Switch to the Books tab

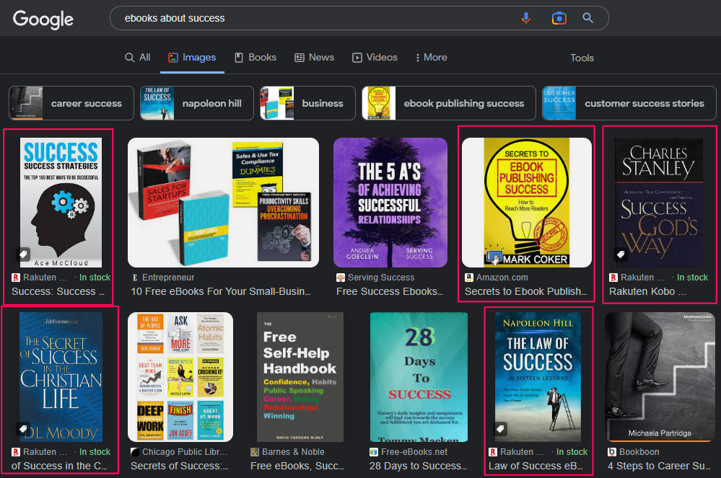pyautogui.click(x=255, y=58)
